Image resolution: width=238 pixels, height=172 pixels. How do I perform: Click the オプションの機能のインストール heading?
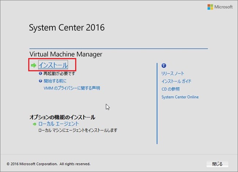62,117
